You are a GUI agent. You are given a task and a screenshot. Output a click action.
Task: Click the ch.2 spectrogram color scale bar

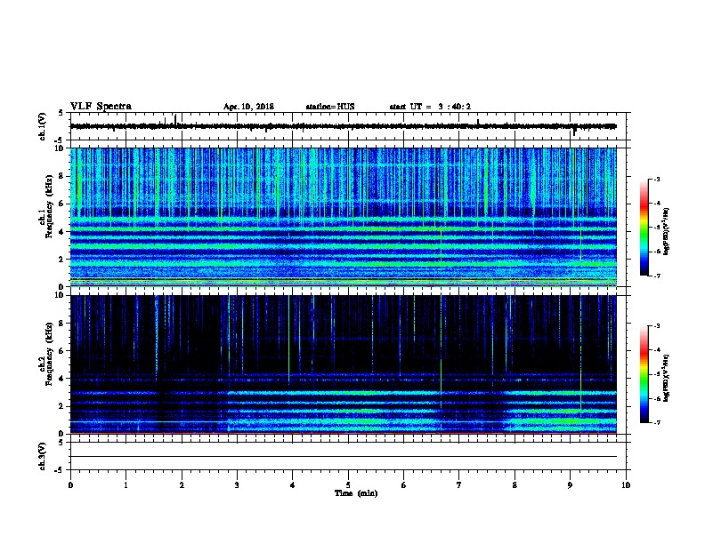click(x=644, y=374)
